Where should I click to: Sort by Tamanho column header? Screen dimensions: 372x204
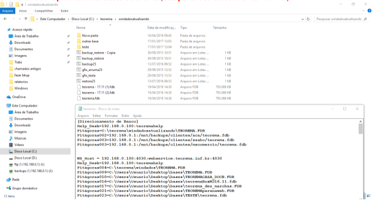point(220,28)
